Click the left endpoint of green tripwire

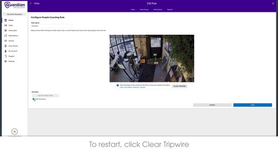(150, 59)
